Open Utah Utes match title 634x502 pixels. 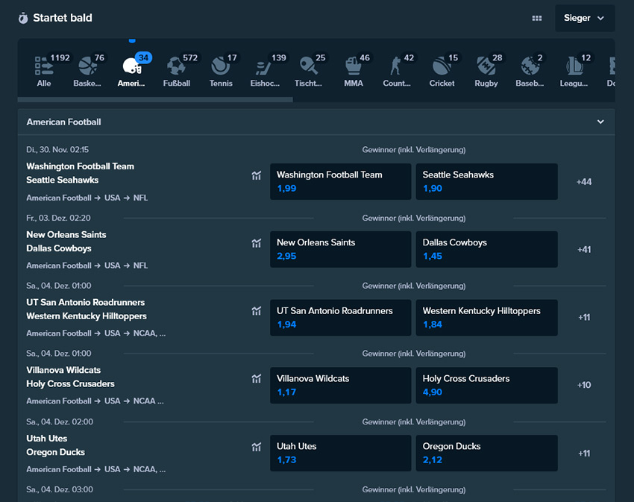tap(46, 438)
